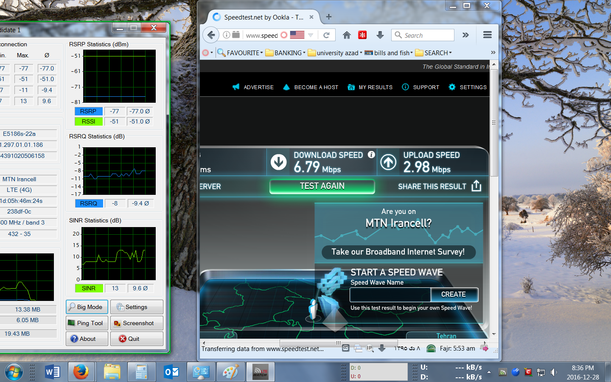Click the green RSSI legend swatch
Image resolution: width=611 pixels, height=382 pixels.
pyautogui.click(x=88, y=121)
